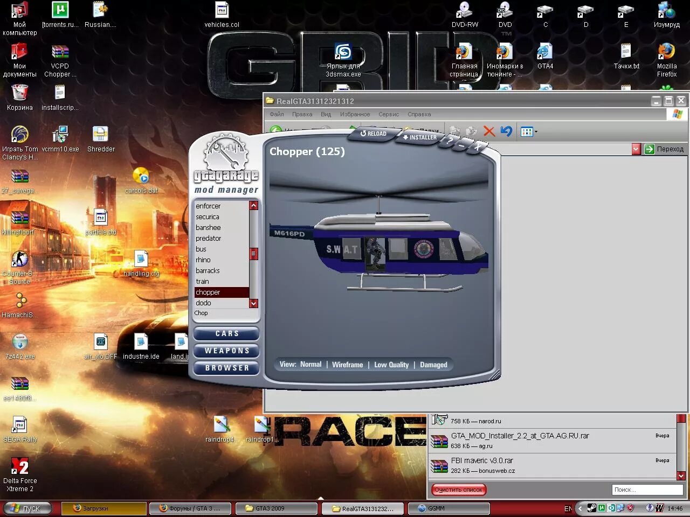Open Ярлык для 3dsmax.exe shortcut
This screenshot has width=690, height=517.
click(343, 60)
